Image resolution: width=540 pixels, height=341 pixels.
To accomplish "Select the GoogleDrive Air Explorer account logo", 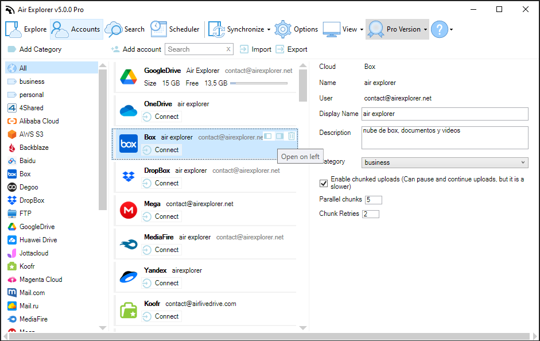I will (129, 77).
